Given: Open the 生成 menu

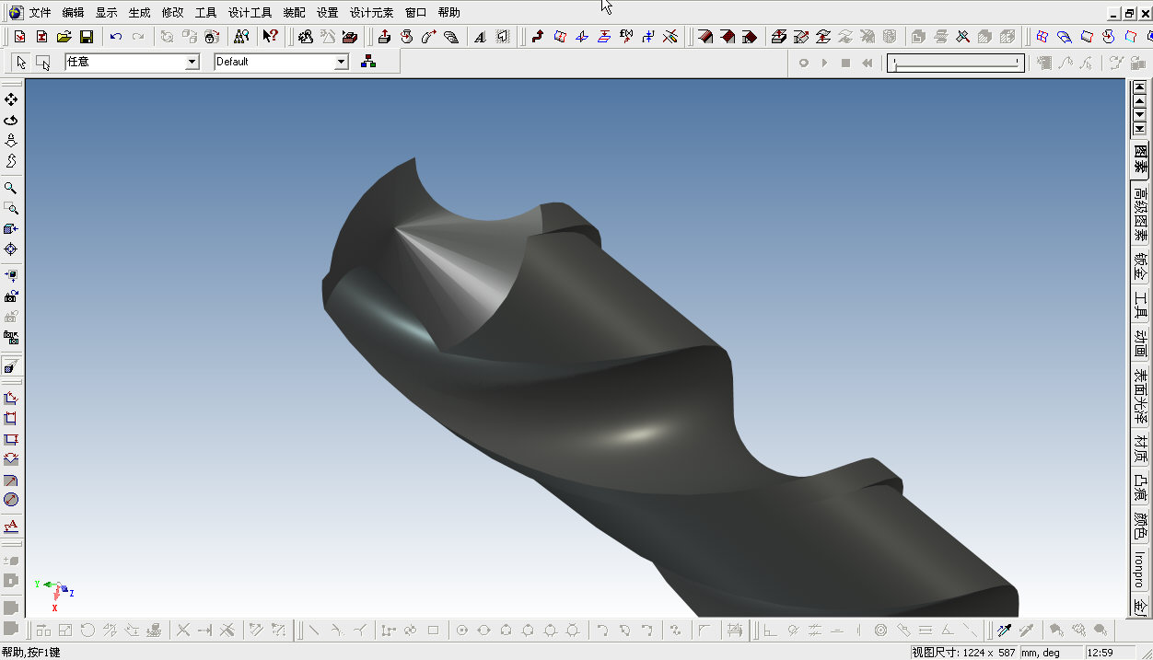Looking at the screenshot, I should pos(140,13).
